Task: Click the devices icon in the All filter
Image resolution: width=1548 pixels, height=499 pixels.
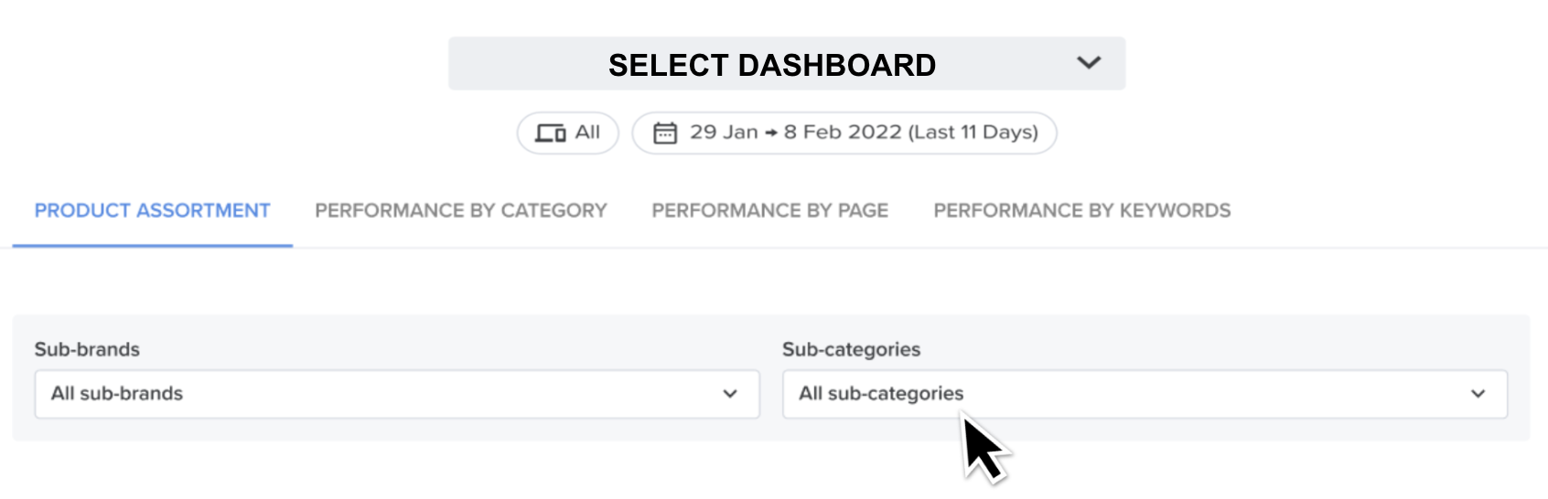Action: pyautogui.click(x=550, y=133)
